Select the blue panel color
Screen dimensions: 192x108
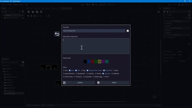[x=89, y=61]
